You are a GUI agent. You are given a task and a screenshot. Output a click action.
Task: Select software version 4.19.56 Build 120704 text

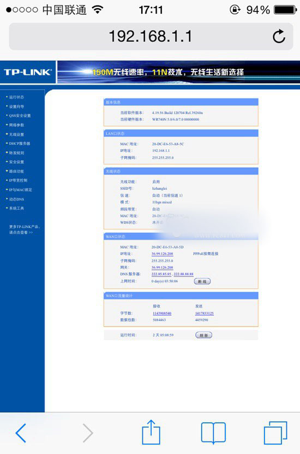(177, 113)
